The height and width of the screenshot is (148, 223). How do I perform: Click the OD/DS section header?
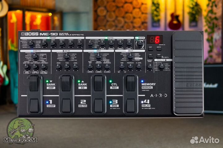click(67, 51)
